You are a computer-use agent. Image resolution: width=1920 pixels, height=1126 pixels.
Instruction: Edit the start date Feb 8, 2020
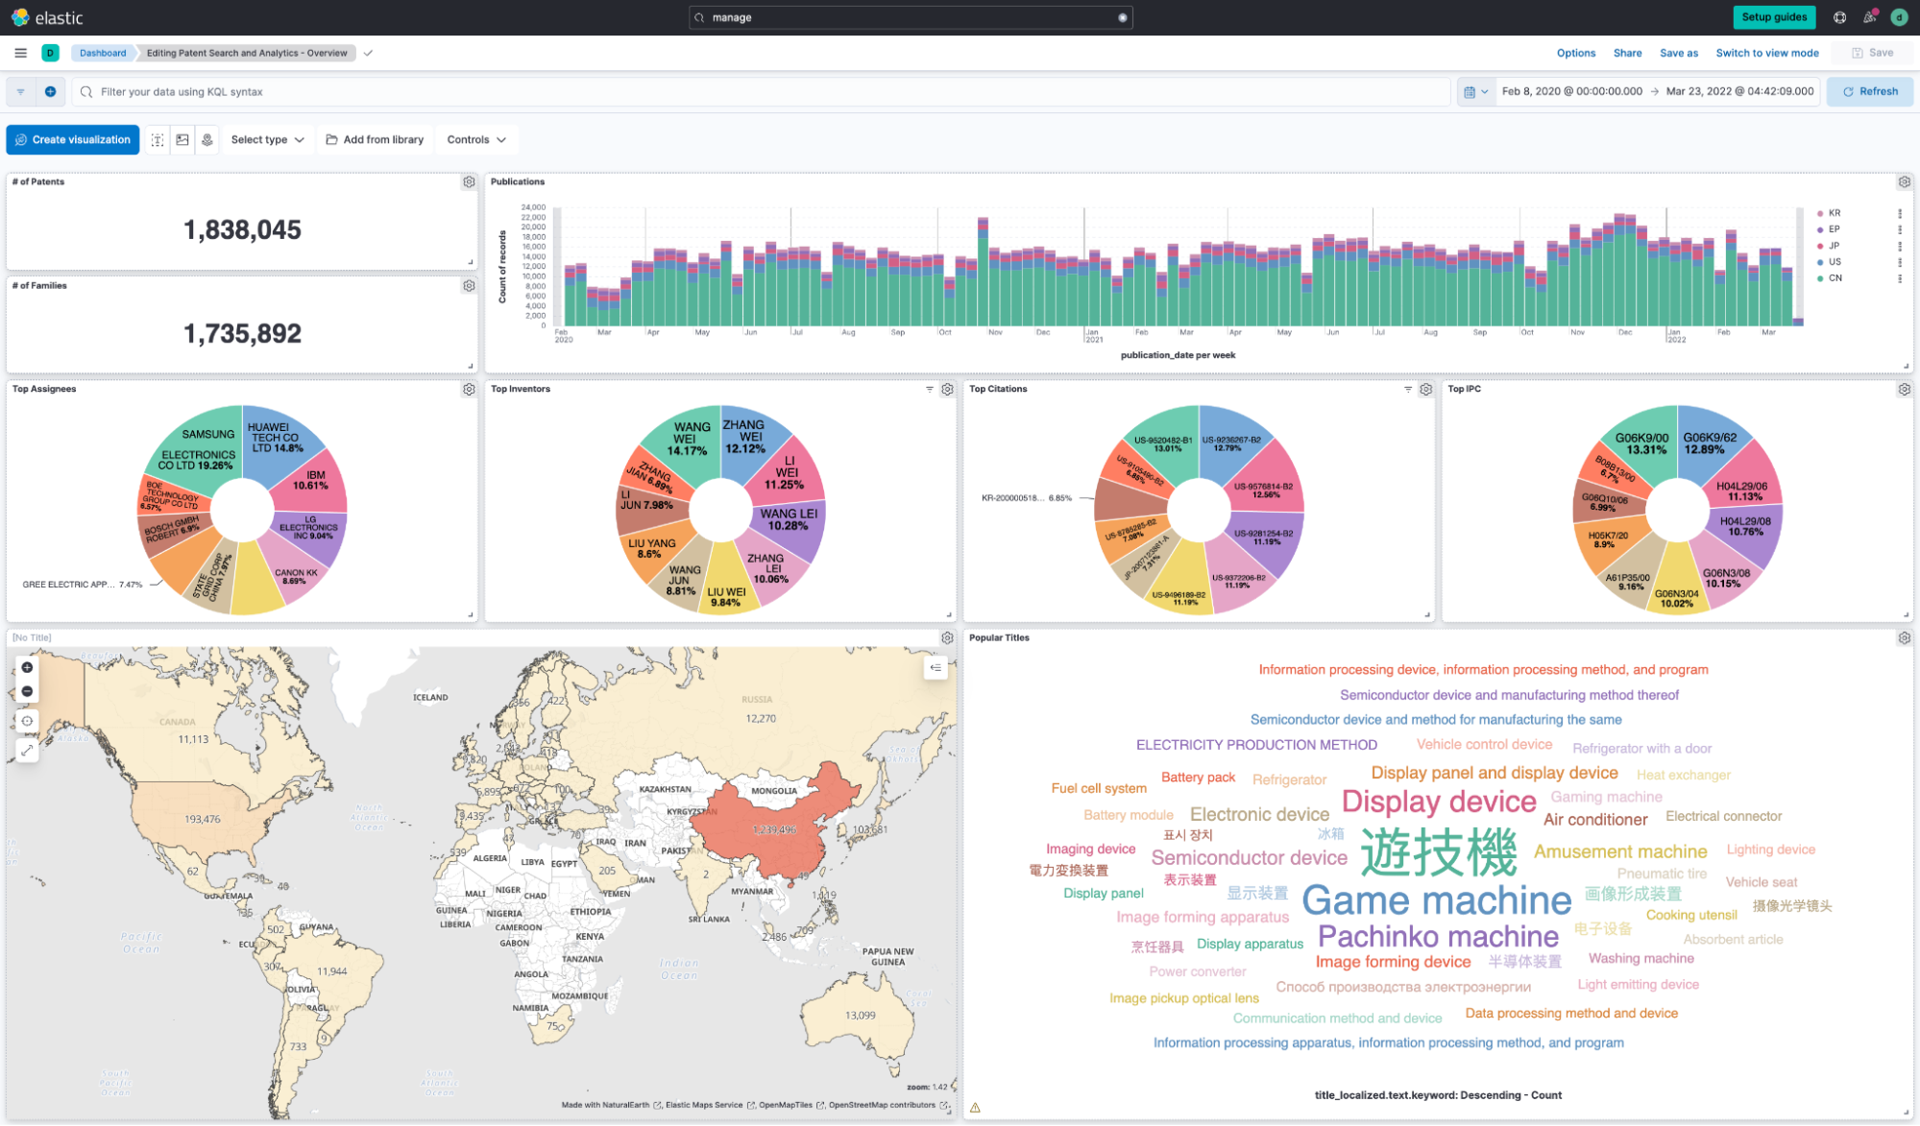tap(1571, 91)
